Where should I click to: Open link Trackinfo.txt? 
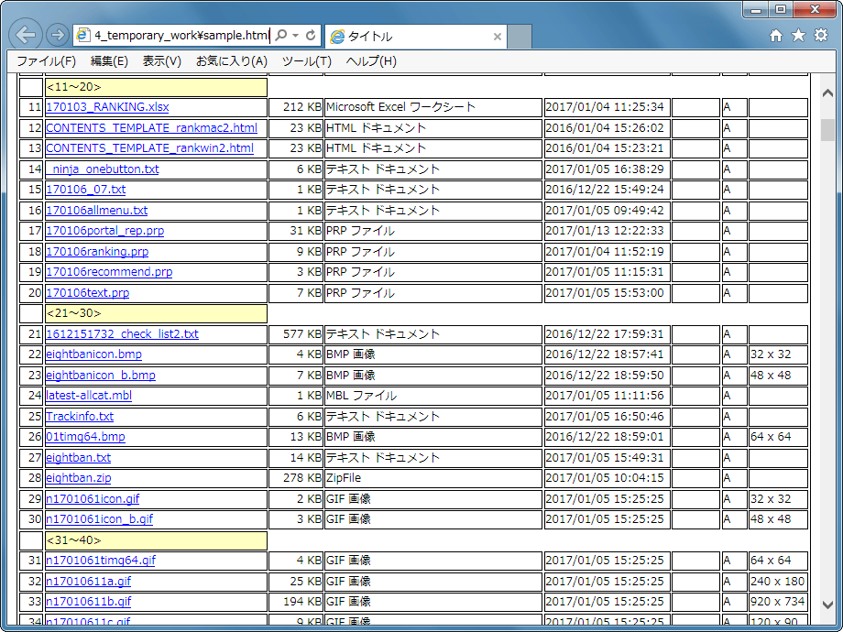point(80,417)
